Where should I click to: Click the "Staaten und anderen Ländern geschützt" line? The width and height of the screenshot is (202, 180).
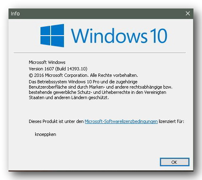click(69, 97)
